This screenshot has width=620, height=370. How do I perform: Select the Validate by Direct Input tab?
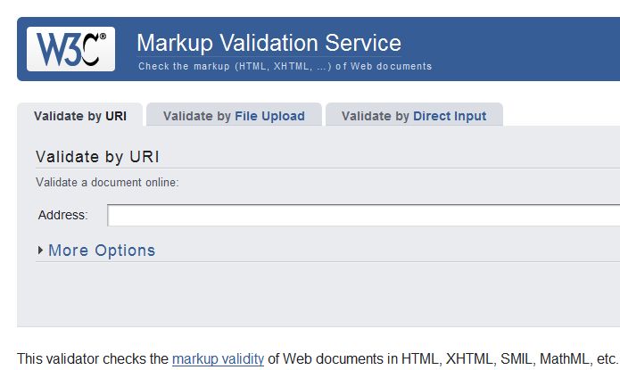click(414, 116)
